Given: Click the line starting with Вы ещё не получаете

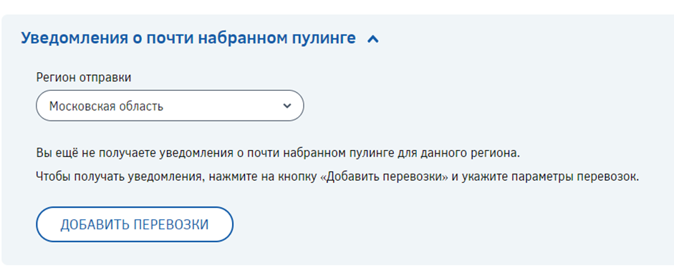Looking at the screenshot, I should (278, 154).
